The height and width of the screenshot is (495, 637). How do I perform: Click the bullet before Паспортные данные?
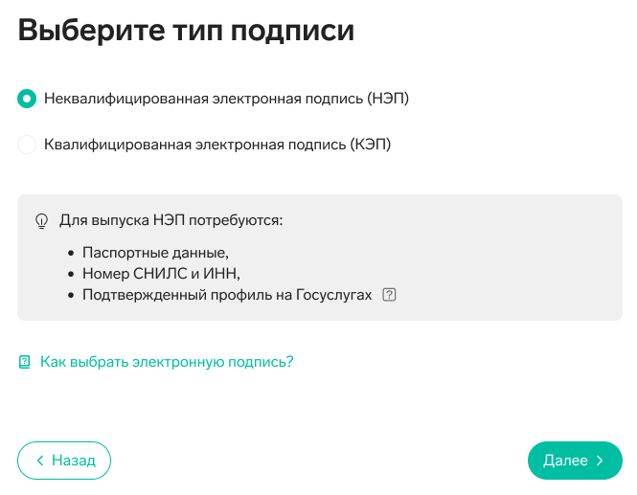pyautogui.click(x=71, y=254)
